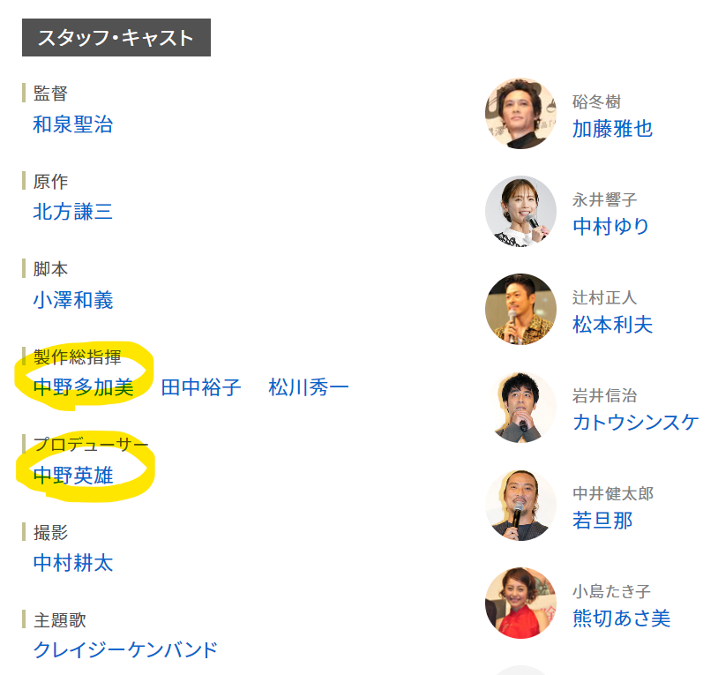Click 田中裕子 name link
The image size is (718, 675).
(201, 387)
